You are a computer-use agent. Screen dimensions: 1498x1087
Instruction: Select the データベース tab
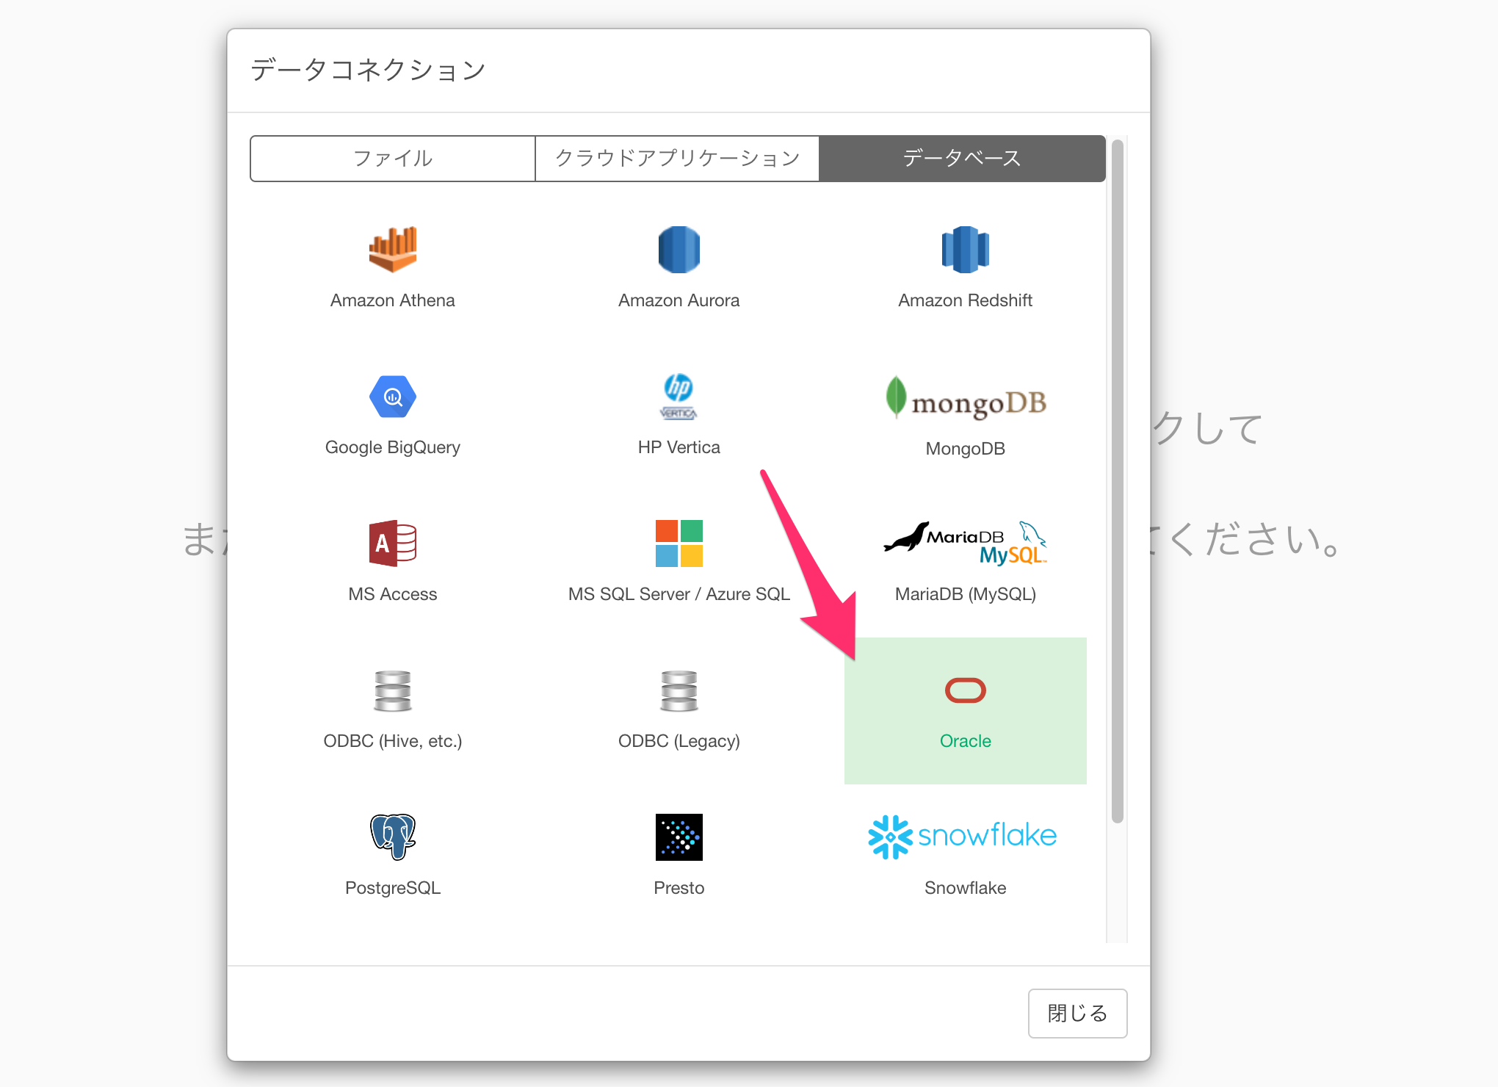tap(962, 158)
